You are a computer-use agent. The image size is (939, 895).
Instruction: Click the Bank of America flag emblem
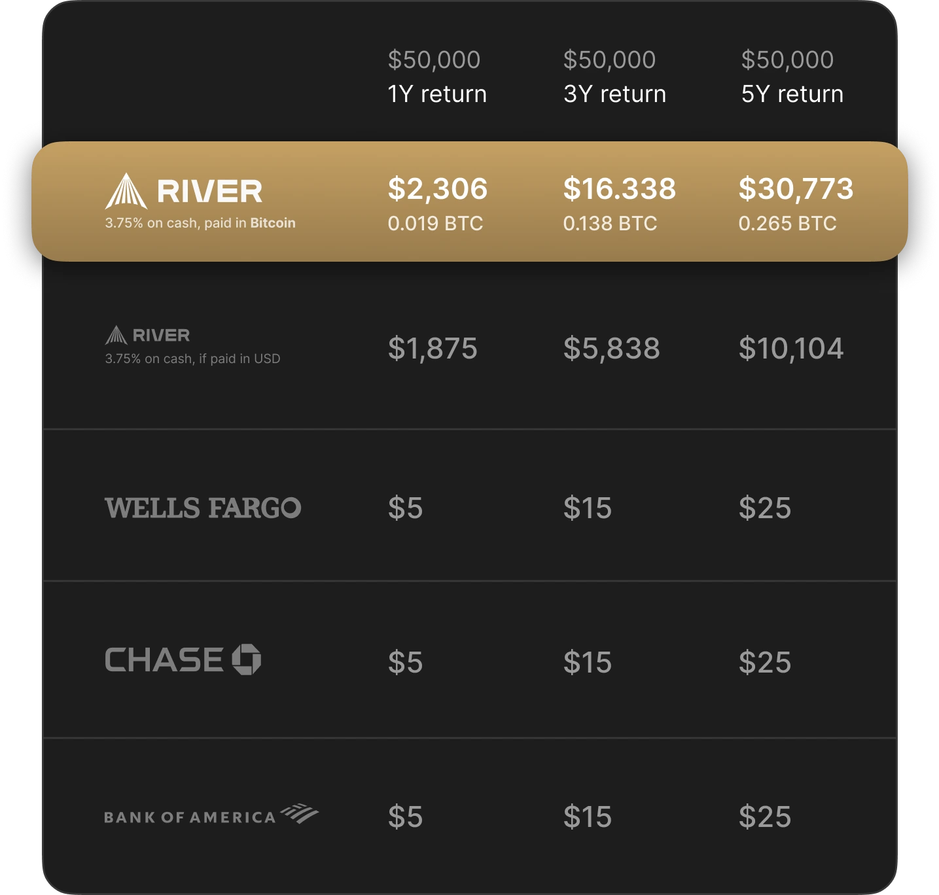(299, 813)
